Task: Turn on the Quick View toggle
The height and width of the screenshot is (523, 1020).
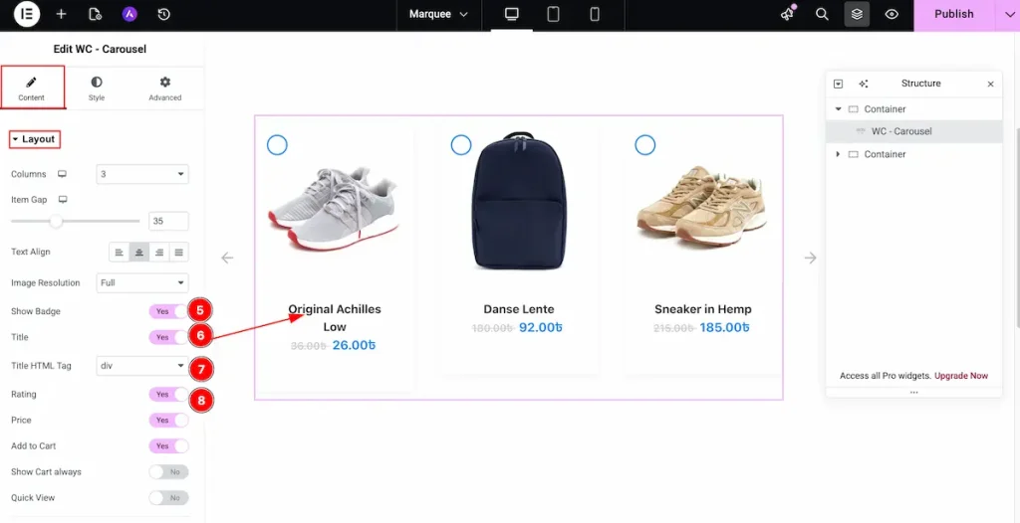Action: 167,497
